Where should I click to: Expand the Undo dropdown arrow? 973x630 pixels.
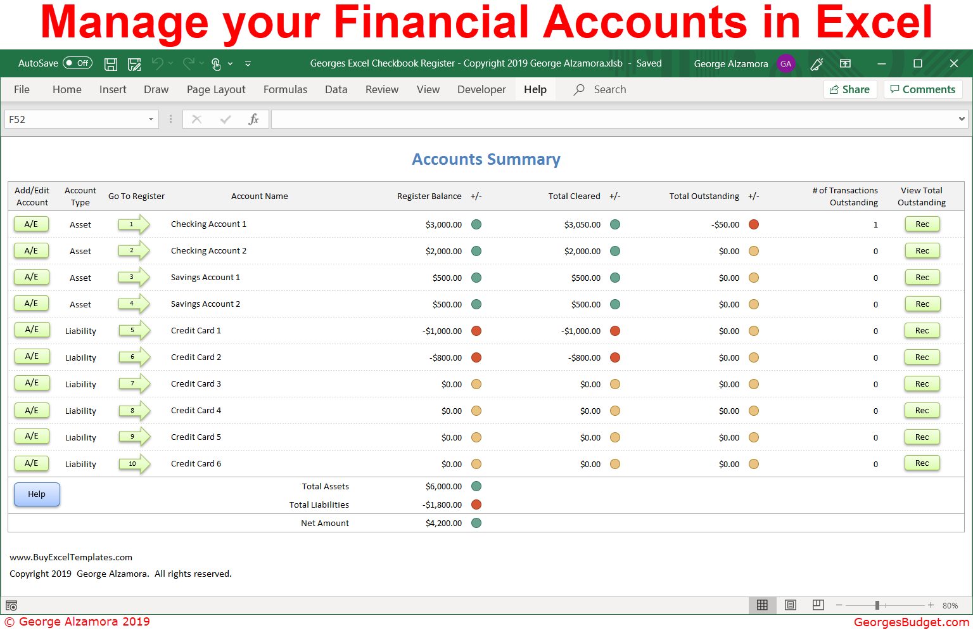coord(170,63)
